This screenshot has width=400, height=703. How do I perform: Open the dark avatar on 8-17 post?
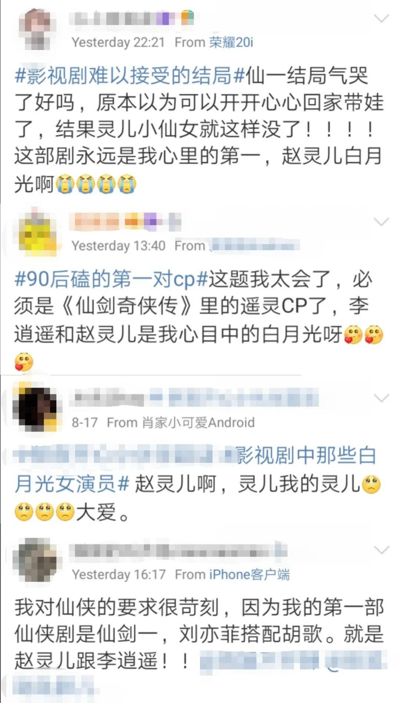(x=36, y=409)
